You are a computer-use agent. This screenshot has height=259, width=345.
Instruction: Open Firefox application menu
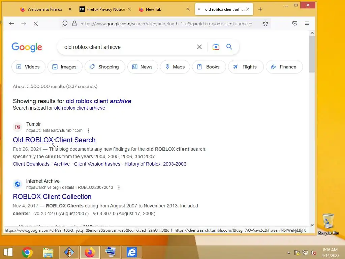307,23
